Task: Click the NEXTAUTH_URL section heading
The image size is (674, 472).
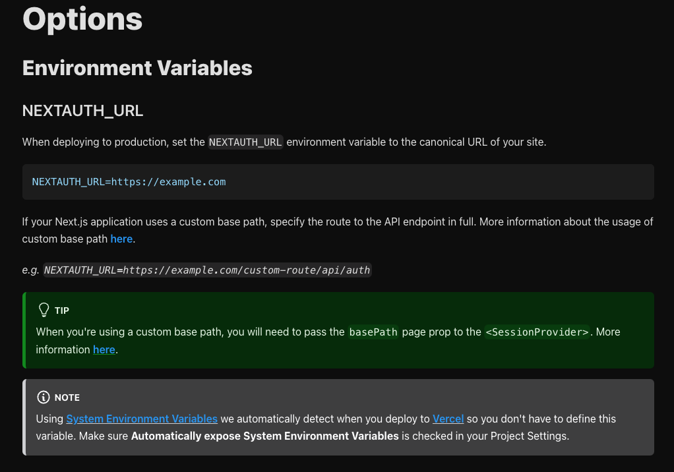Action: point(82,111)
